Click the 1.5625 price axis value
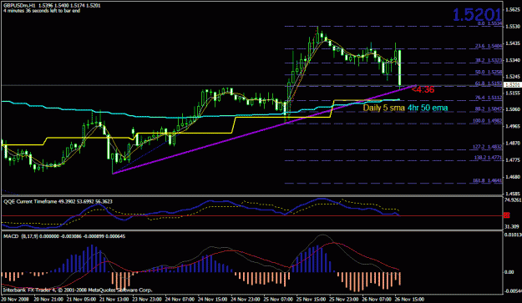 513,10
